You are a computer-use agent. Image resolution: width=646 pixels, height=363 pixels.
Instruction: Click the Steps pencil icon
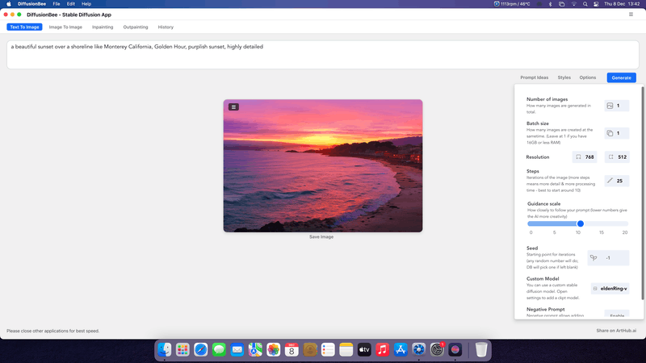click(610, 181)
